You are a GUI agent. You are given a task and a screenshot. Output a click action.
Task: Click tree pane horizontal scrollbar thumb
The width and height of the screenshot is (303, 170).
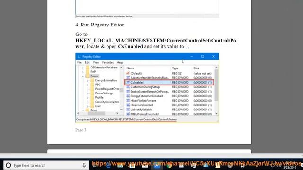(96, 113)
